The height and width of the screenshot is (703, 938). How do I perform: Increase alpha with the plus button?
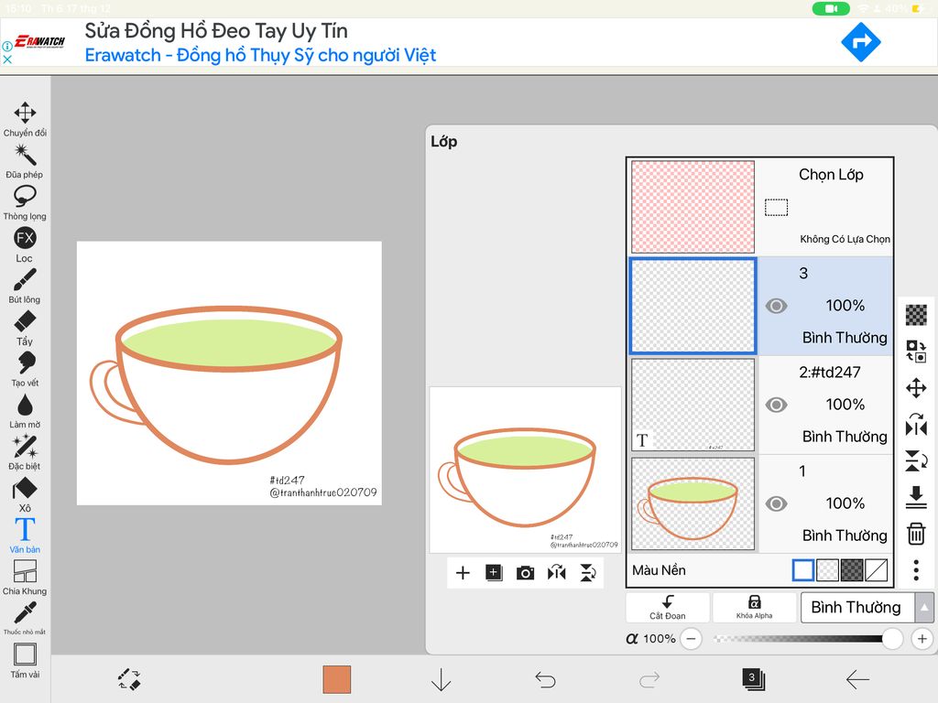(x=922, y=638)
